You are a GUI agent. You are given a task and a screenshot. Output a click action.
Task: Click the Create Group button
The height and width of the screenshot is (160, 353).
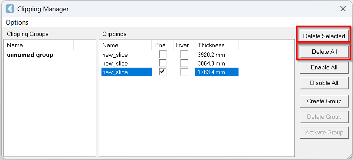324,101
